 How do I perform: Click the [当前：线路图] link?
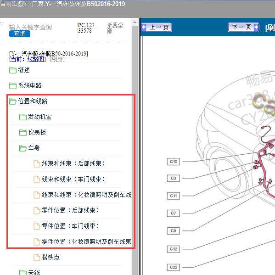[x=28, y=59]
